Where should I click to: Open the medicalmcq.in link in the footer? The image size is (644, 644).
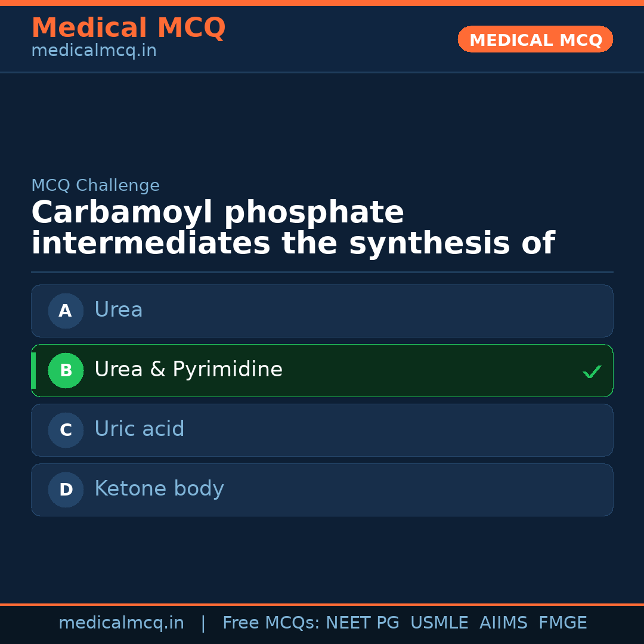121,623
